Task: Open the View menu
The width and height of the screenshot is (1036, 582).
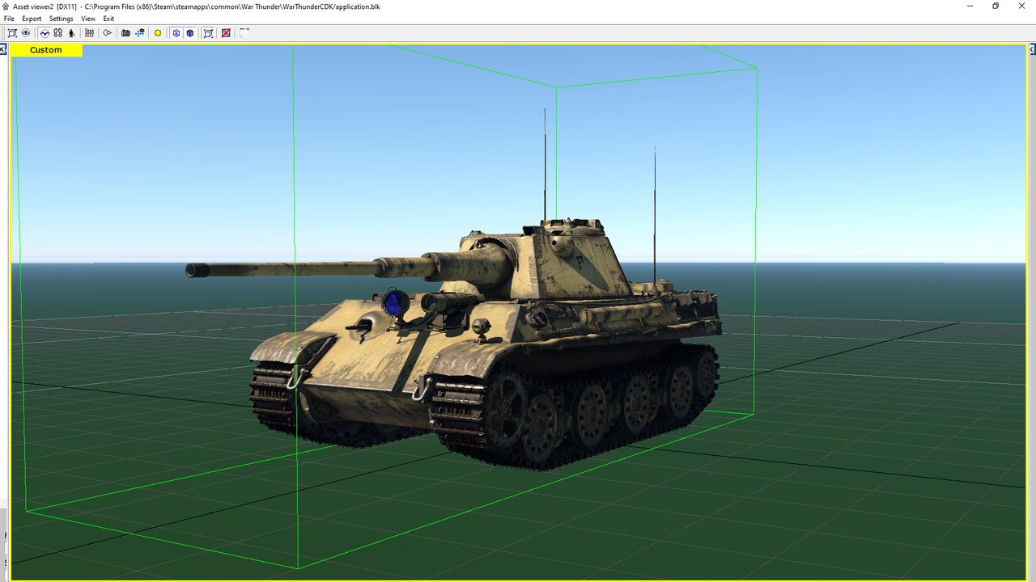Action: [x=88, y=19]
